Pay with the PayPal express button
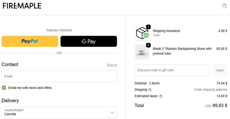230x119 pixels. point(30,41)
